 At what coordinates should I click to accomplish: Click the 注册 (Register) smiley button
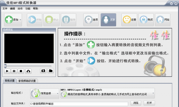tap(129, 20)
